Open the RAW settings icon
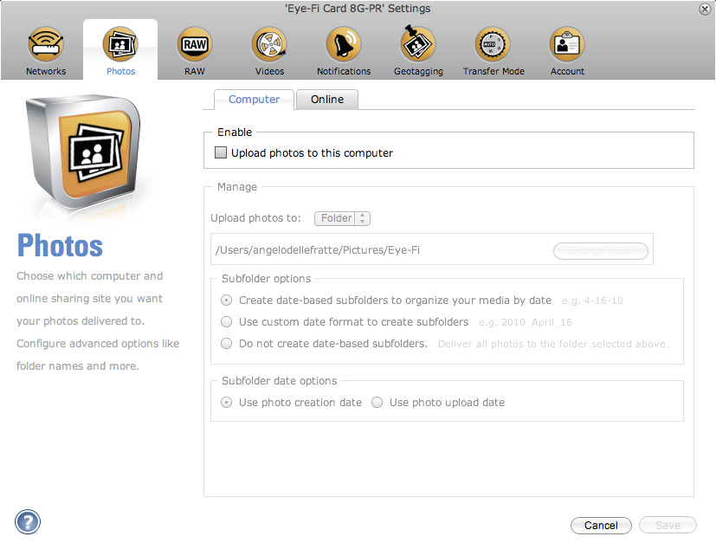 pyautogui.click(x=195, y=45)
